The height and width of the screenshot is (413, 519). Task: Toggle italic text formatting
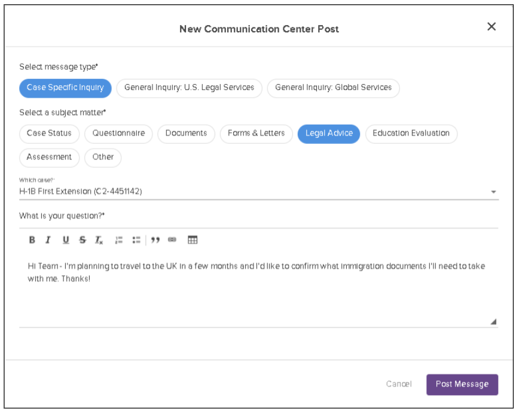coord(48,240)
